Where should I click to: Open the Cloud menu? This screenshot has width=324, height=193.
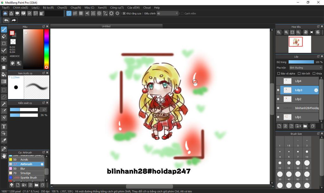pyautogui.click(x=147, y=8)
